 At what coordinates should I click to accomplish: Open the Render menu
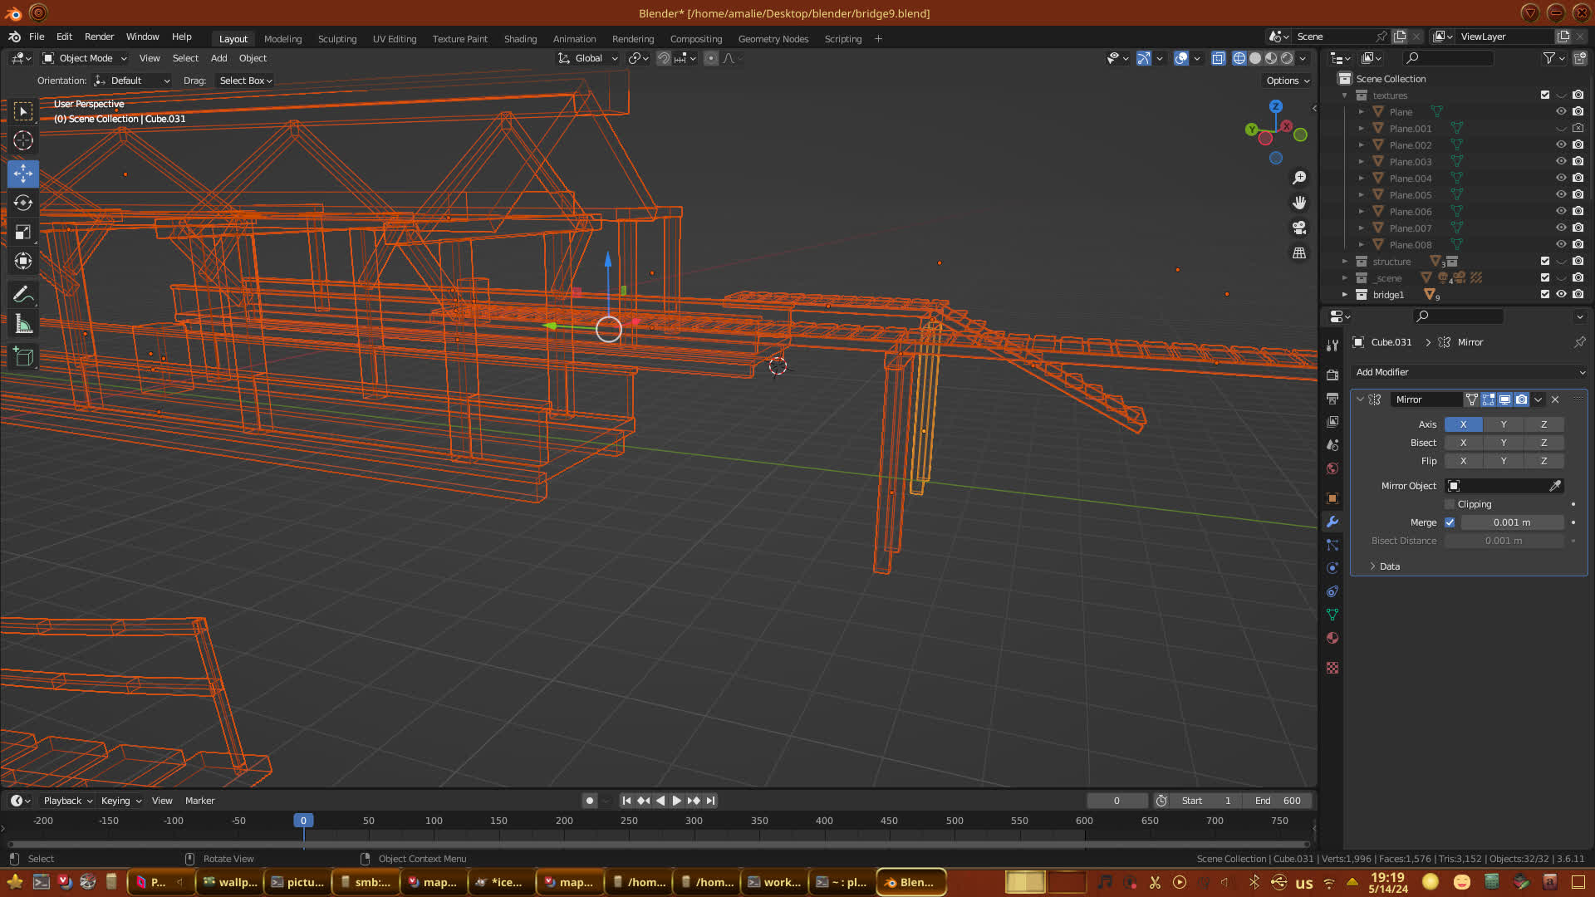tap(99, 37)
